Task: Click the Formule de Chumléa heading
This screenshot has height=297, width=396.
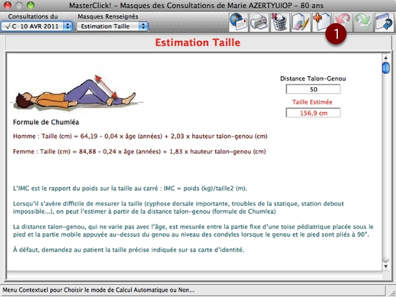Action: [x=46, y=122]
